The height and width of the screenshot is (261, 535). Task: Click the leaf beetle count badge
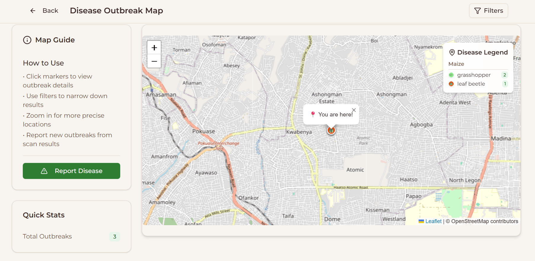(x=505, y=84)
